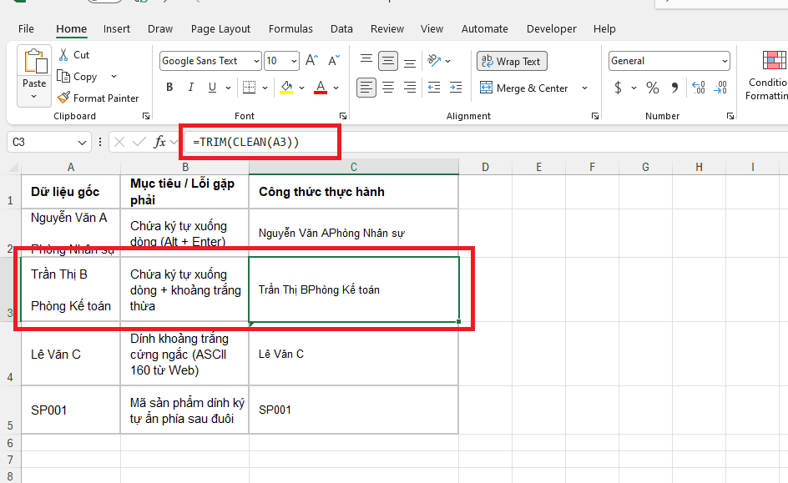Image resolution: width=788 pixels, height=483 pixels.
Task: Apply Comma Style number format
Action: point(674,88)
